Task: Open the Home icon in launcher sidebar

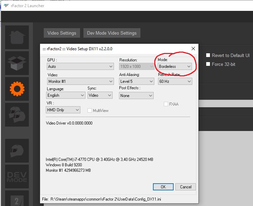Action: [x=17, y=37]
